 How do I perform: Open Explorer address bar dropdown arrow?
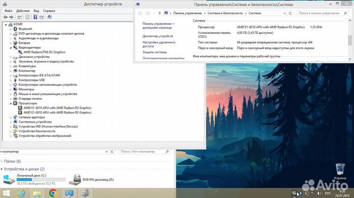click(x=106, y=151)
